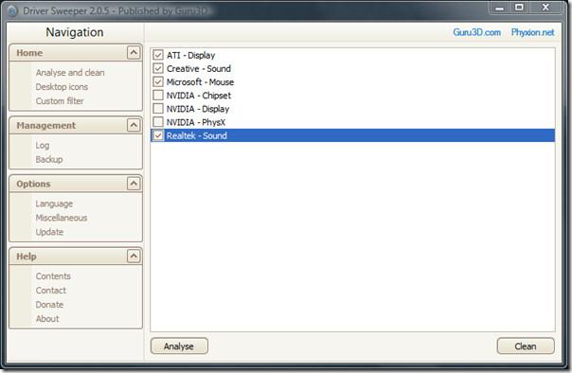Open Language options
The image size is (572, 373).
coord(54,204)
